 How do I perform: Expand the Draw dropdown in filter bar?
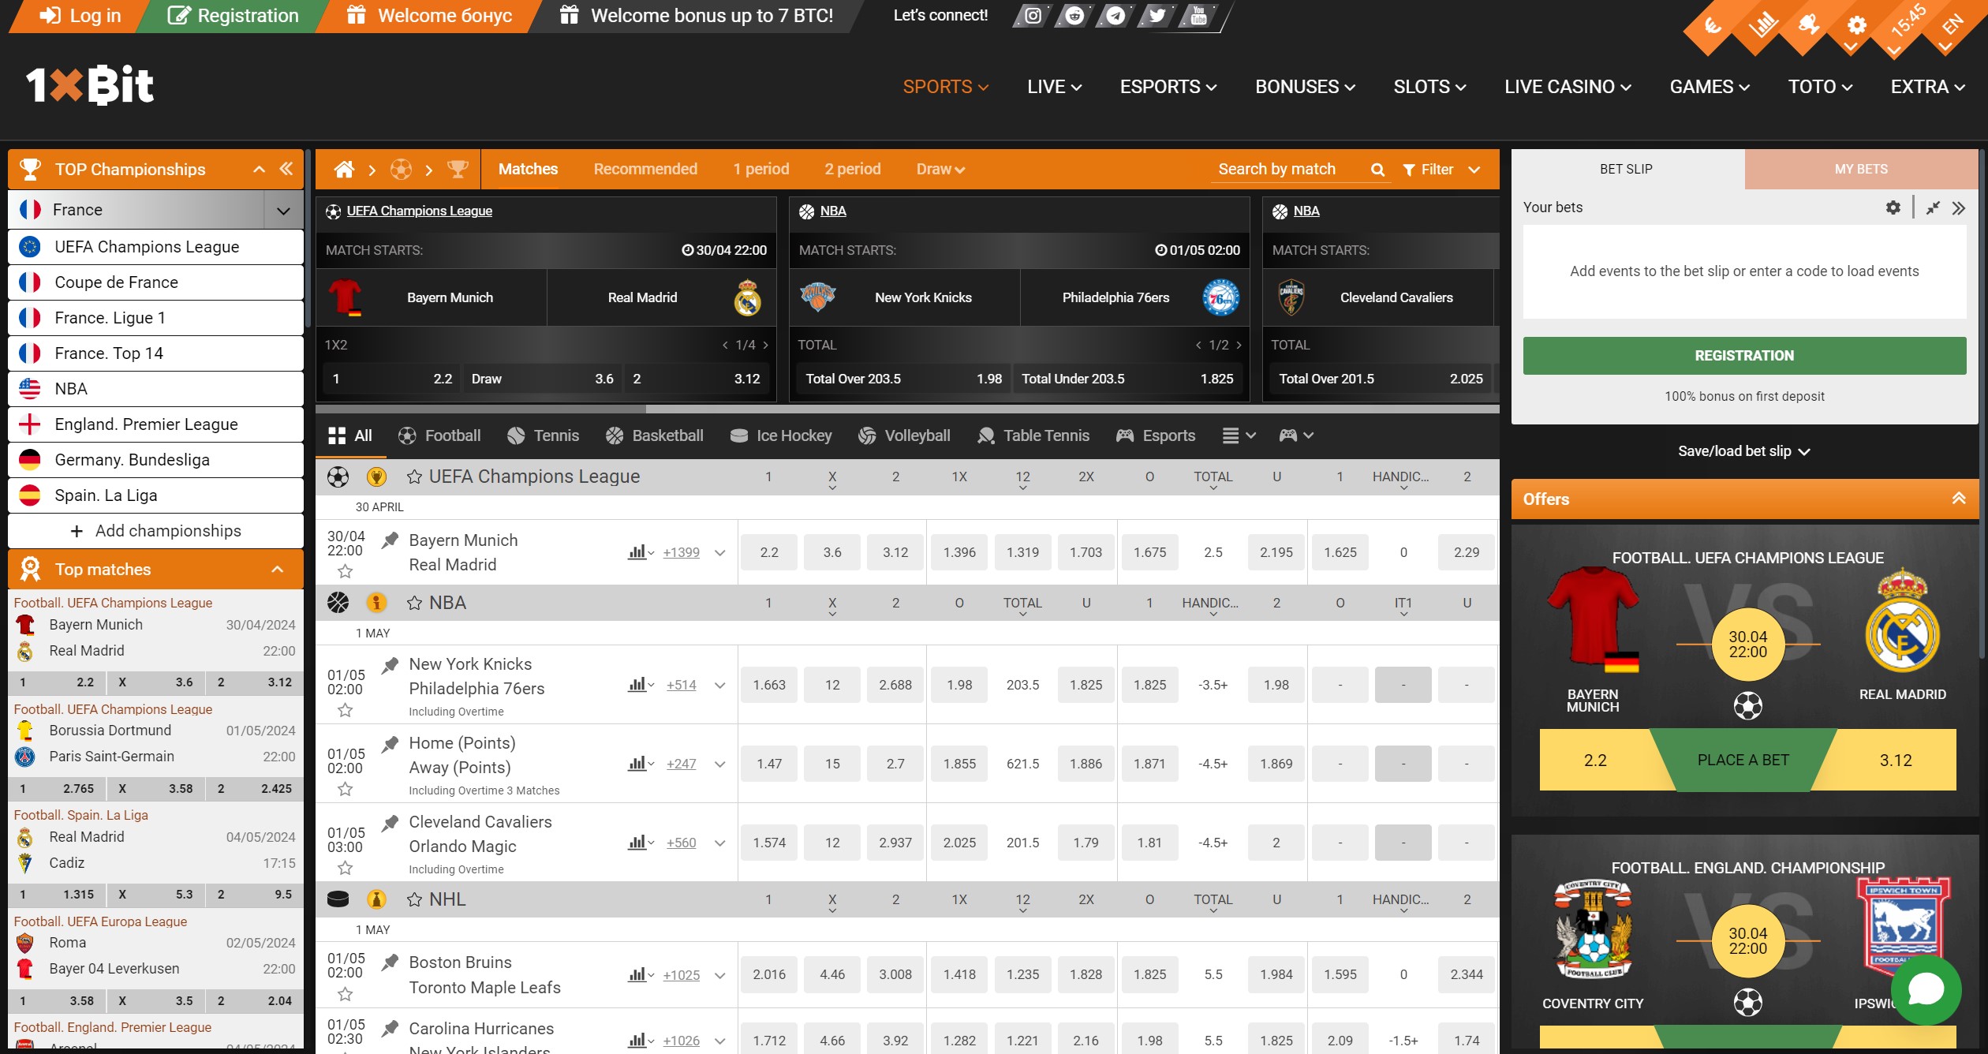click(940, 169)
